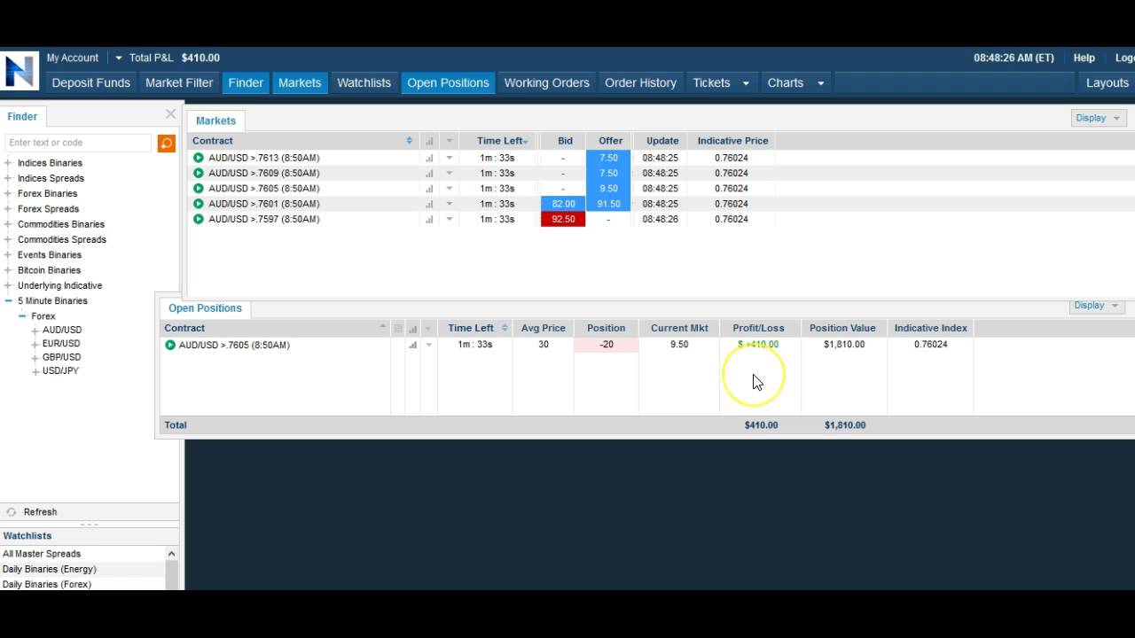The width and height of the screenshot is (1135, 638).
Task: Expand Commodities Binaries tree node
Action: click(8, 224)
